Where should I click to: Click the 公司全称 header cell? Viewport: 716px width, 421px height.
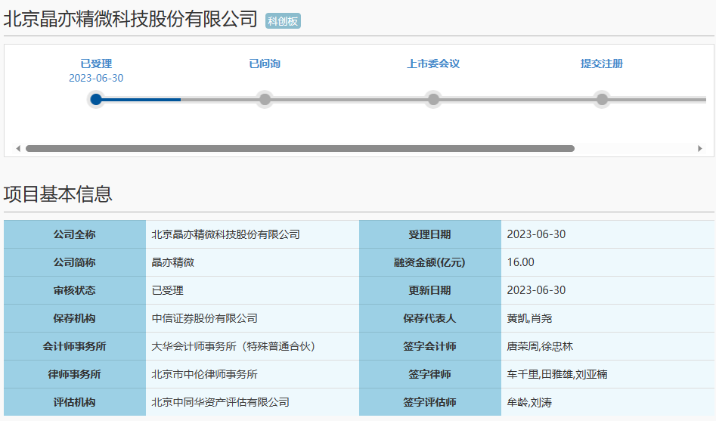74,234
